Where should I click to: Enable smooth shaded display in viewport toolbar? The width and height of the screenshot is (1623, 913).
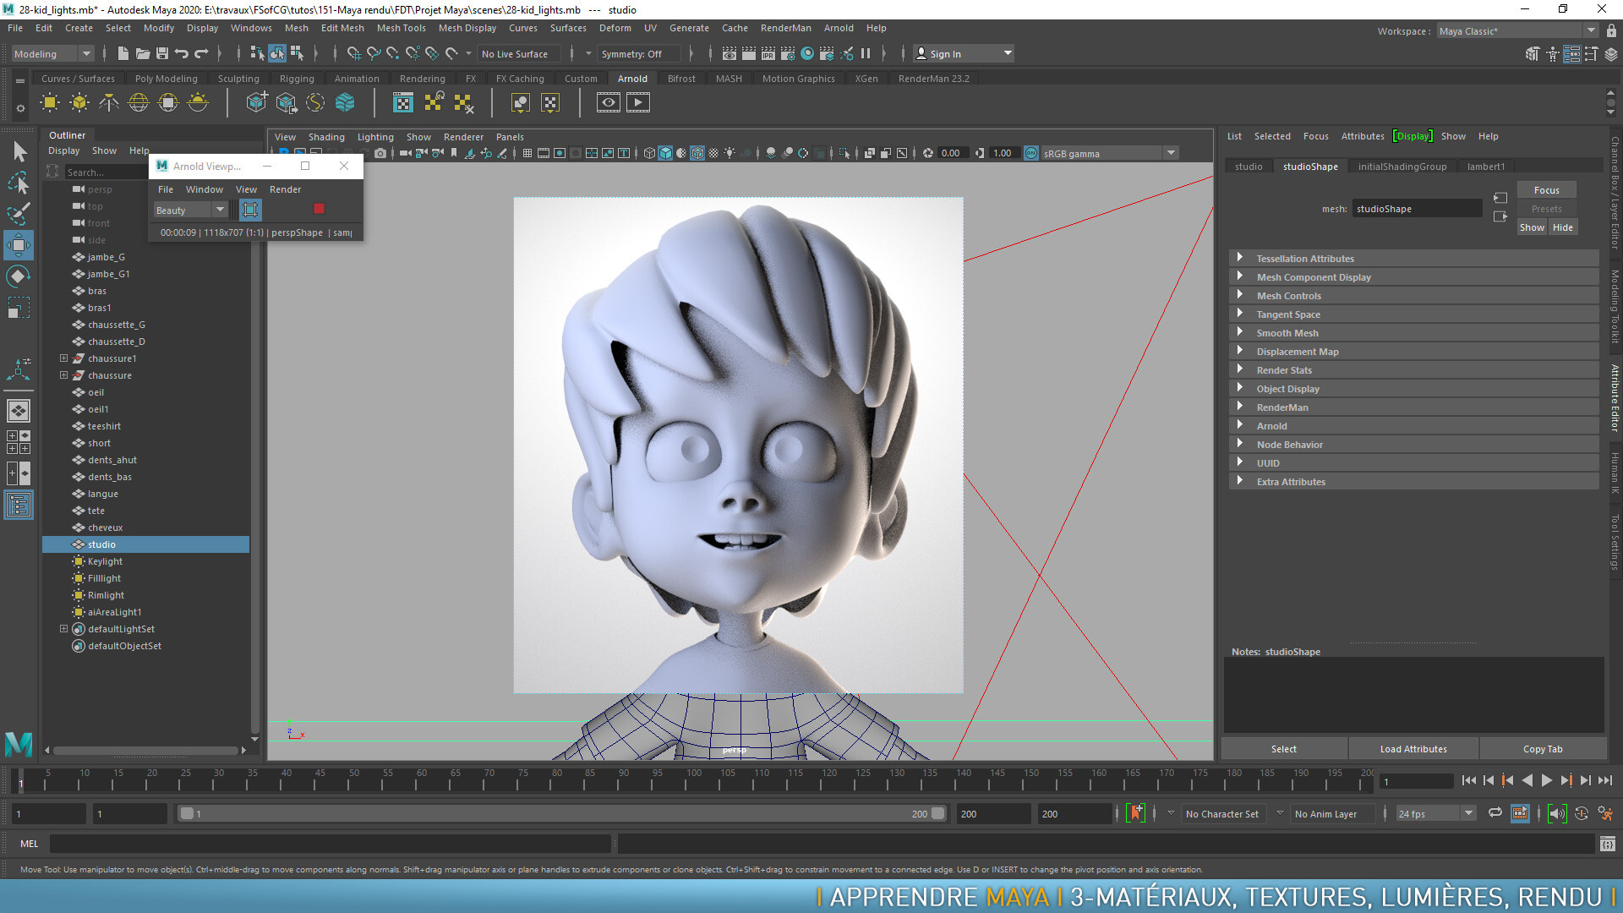[665, 153]
